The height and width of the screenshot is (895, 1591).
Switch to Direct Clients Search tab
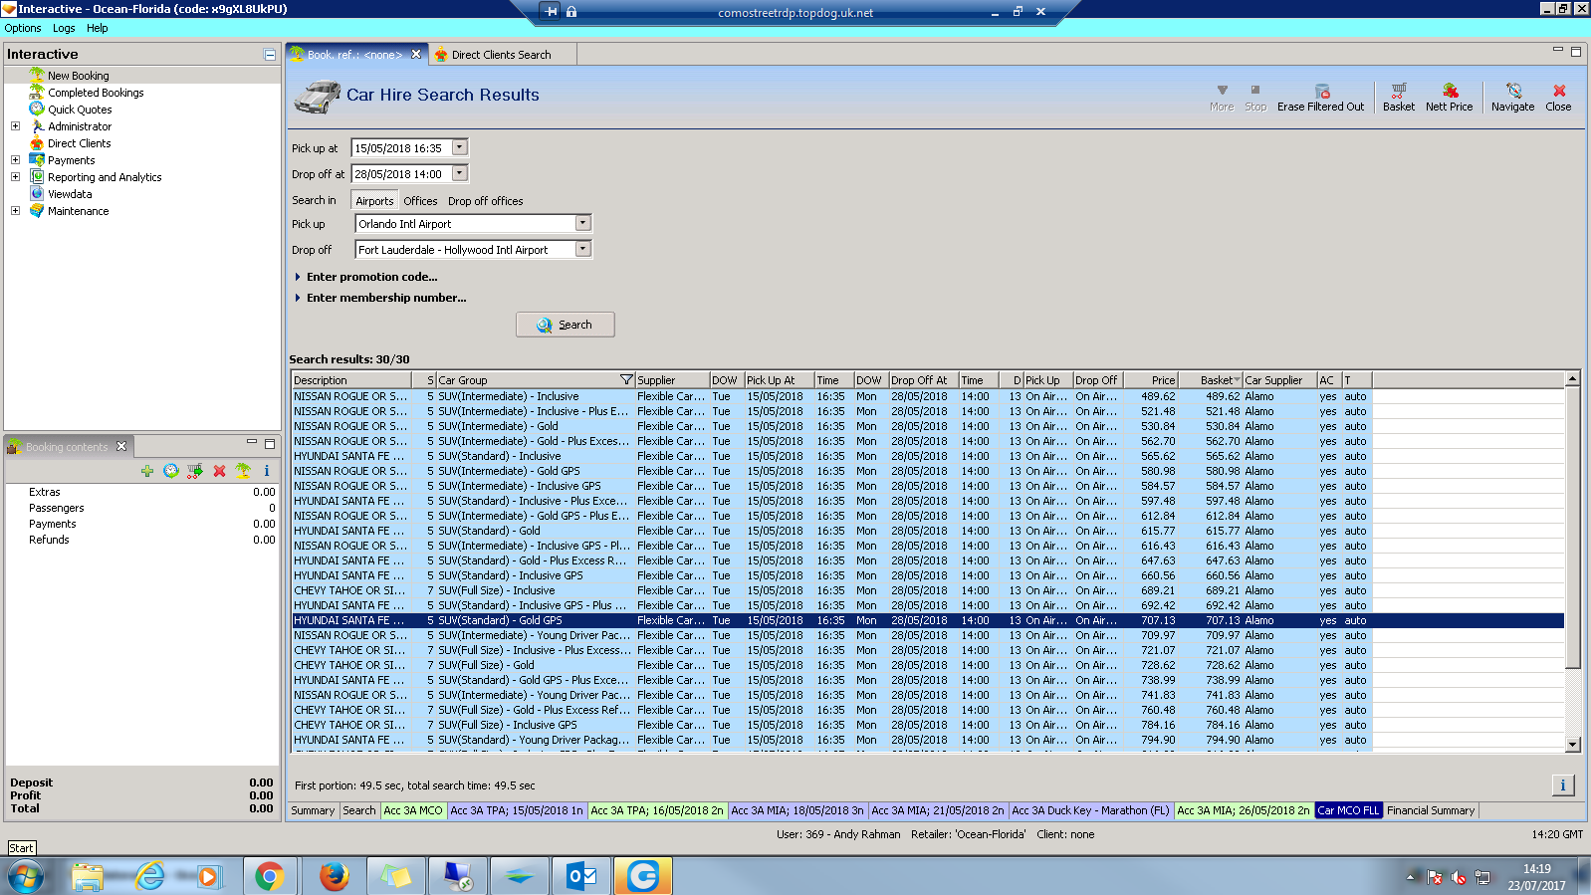(x=501, y=55)
